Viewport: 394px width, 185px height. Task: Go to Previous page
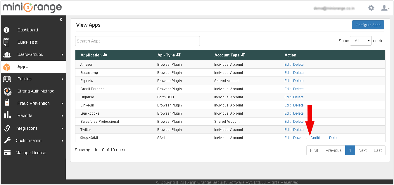pos(333,150)
